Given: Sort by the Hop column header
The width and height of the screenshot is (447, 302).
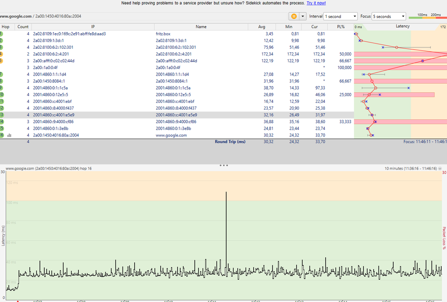Looking at the screenshot, I should 6,26.
